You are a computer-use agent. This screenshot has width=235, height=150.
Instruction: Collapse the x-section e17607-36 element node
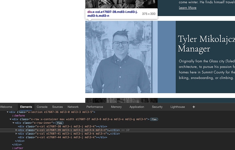7,112
